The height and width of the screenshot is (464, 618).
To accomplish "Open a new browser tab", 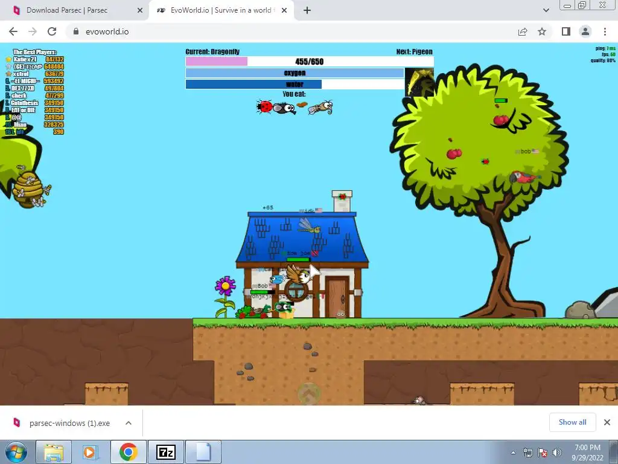I will (x=307, y=10).
